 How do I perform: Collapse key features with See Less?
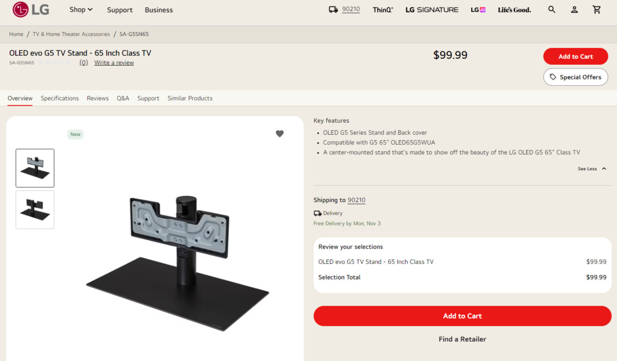592,169
